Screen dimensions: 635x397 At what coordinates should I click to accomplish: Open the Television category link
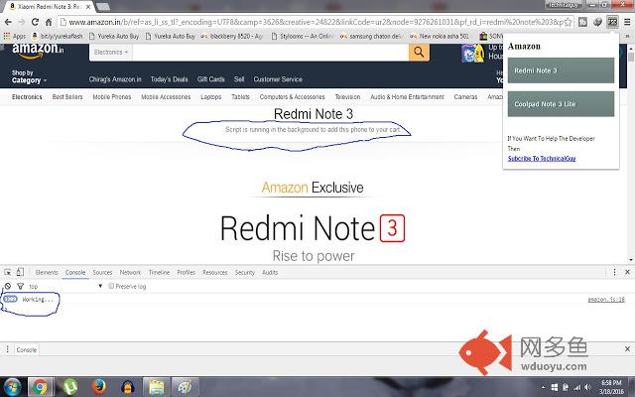347,97
